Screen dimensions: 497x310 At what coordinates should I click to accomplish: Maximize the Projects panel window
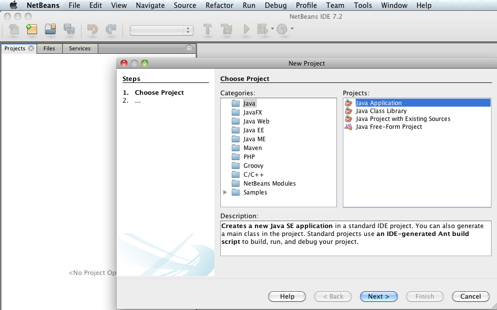[x=189, y=48]
